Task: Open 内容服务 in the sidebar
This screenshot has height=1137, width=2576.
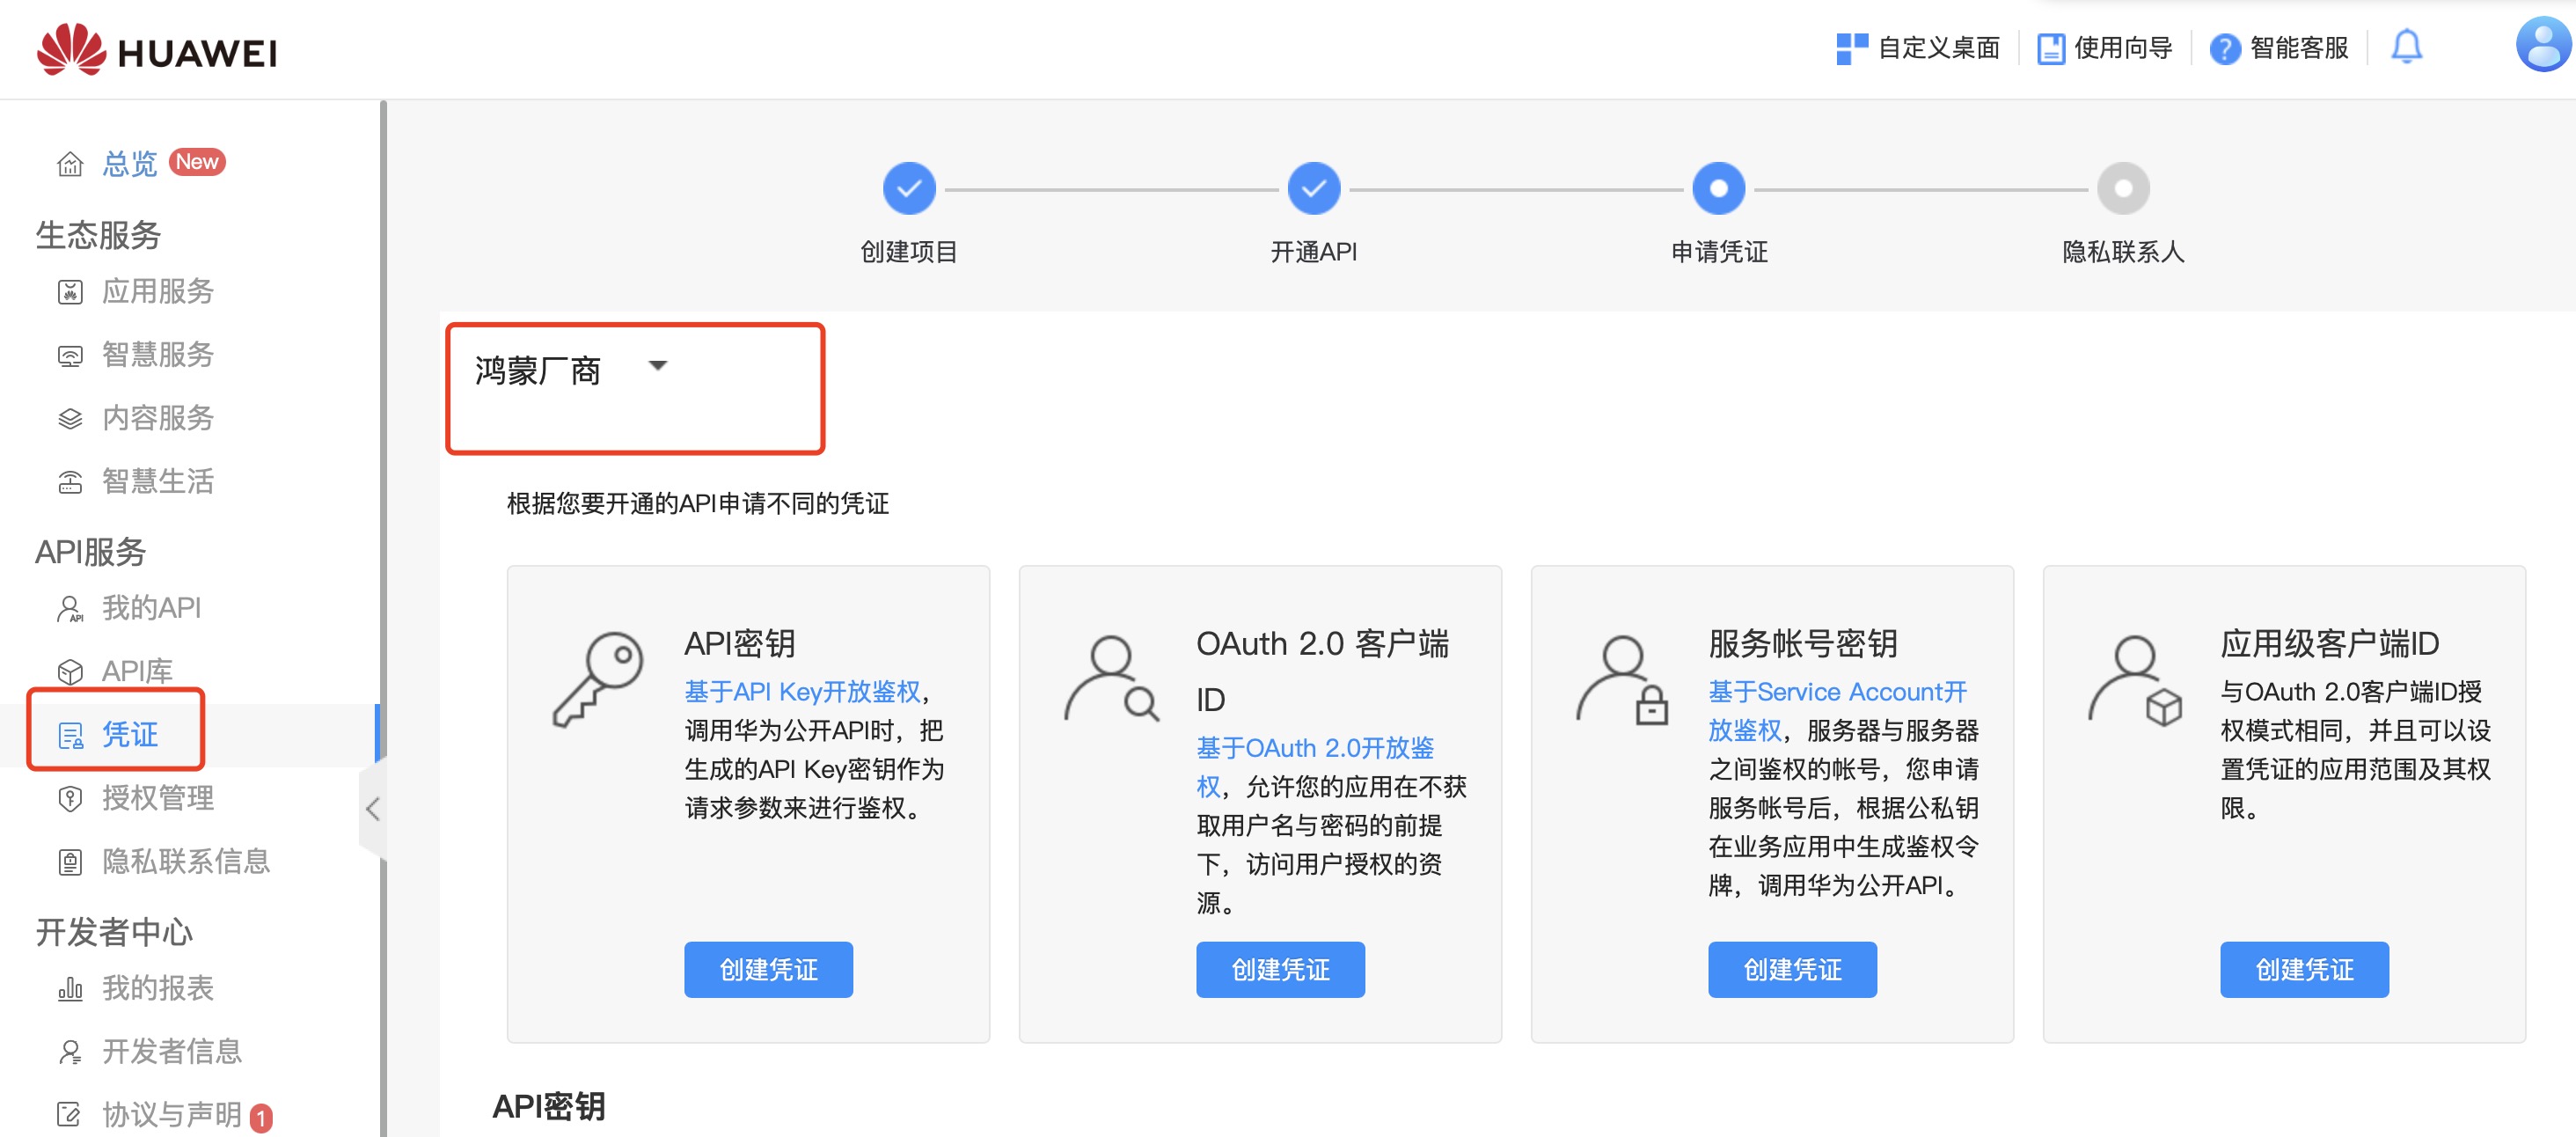Action: [x=158, y=418]
